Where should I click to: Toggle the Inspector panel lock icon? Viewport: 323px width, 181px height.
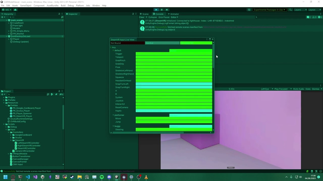133,14
